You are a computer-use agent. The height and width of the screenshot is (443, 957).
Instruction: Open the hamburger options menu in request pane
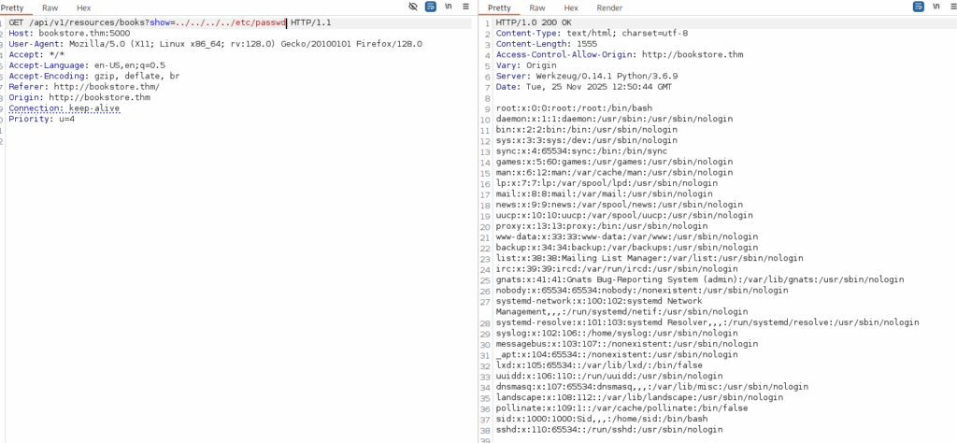(465, 7)
